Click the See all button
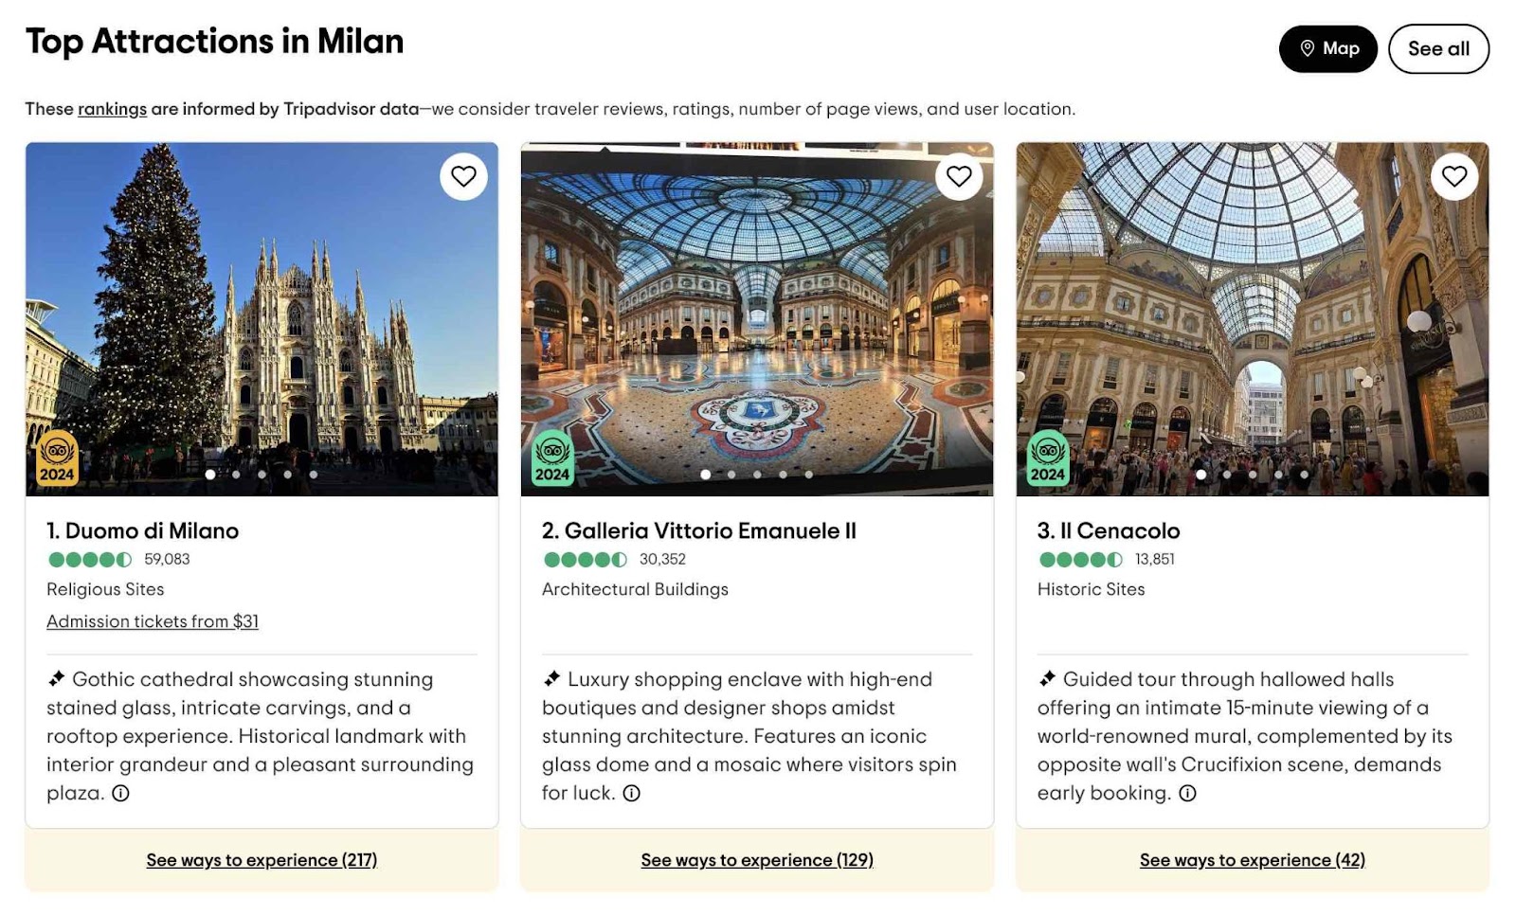The image size is (1516, 916). 1438,48
